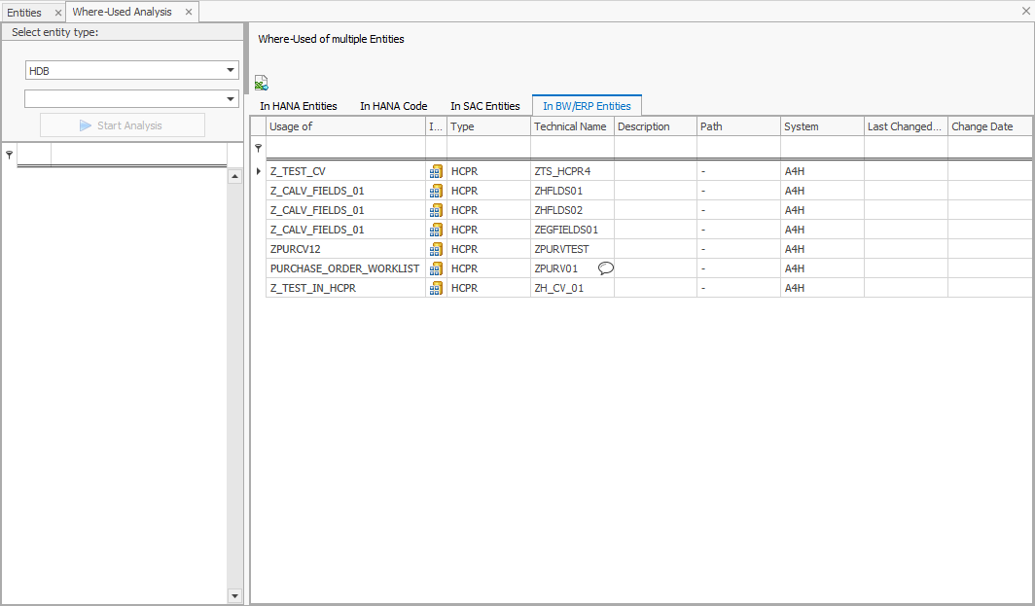Switch to the In HANA Entities tab
Screen dimensions: 1035x606
point(298,105)
